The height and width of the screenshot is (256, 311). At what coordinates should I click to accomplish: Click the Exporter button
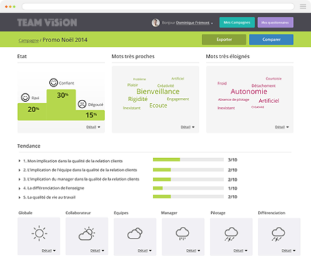click(x=224, y=40)
